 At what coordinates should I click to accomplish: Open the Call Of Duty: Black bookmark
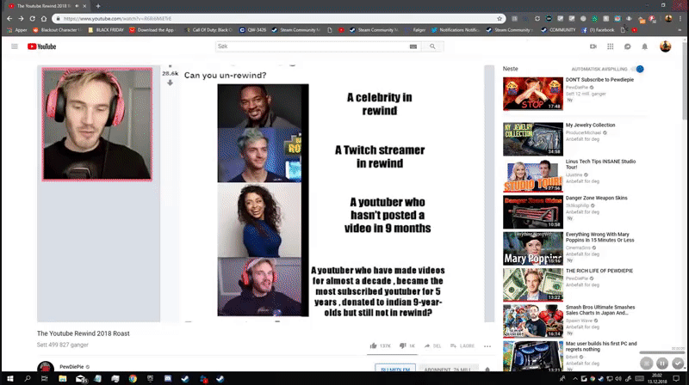point(208,30)
